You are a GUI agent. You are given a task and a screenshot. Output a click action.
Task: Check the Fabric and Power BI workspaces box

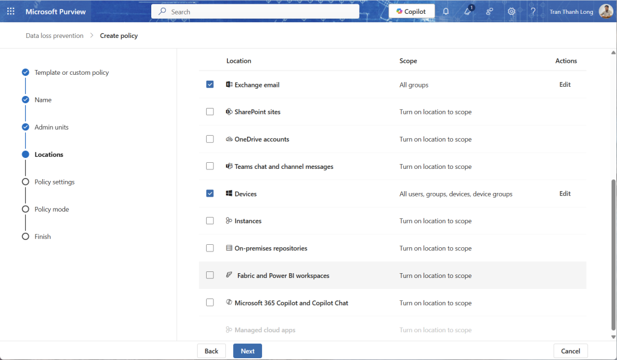click(210, 276)
